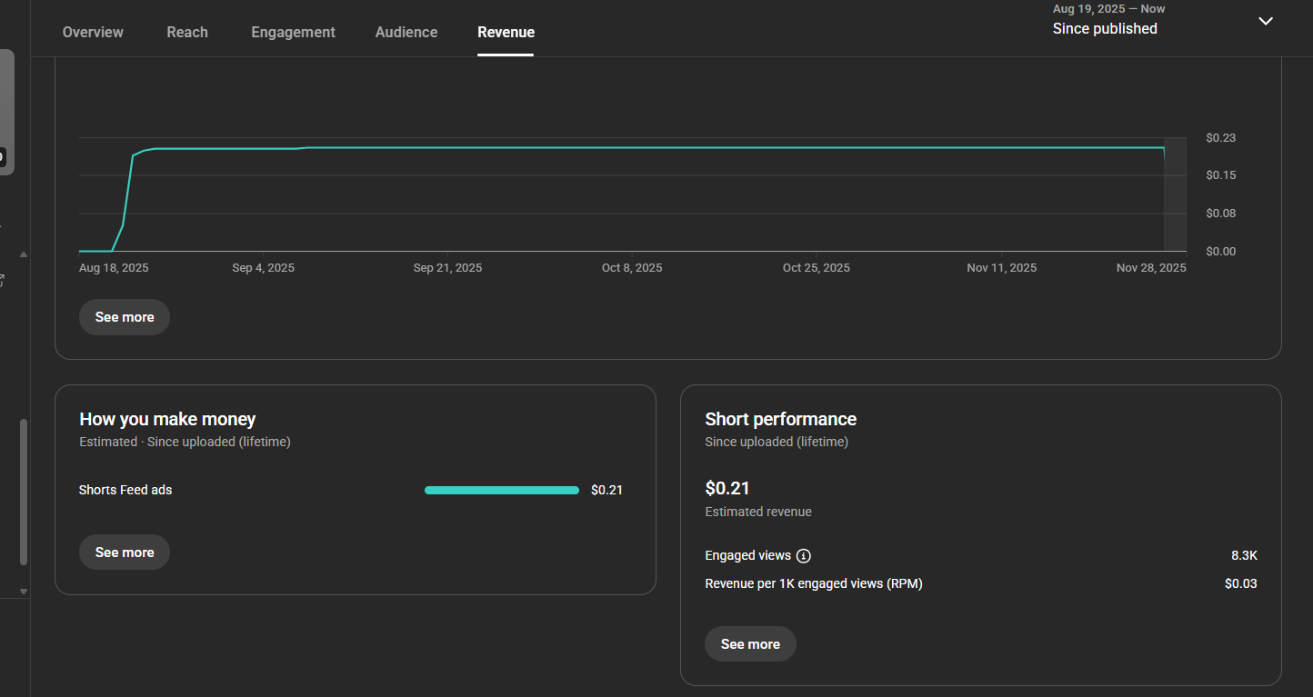This screenshot has height=697, width=1313.
Task: Select the Audience tab
Action: (406, 32)
